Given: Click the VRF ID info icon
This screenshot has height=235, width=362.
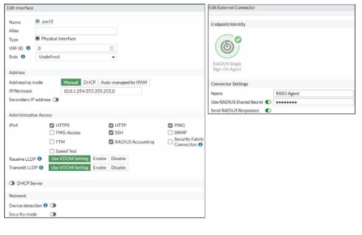Looking at the screenshot, I should 28,48.
